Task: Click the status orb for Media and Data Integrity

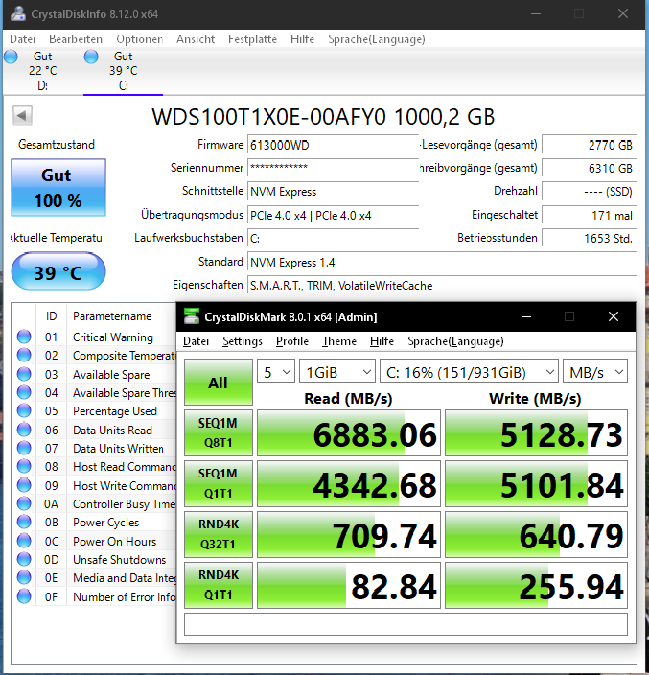Action: [x=24, y=577]
